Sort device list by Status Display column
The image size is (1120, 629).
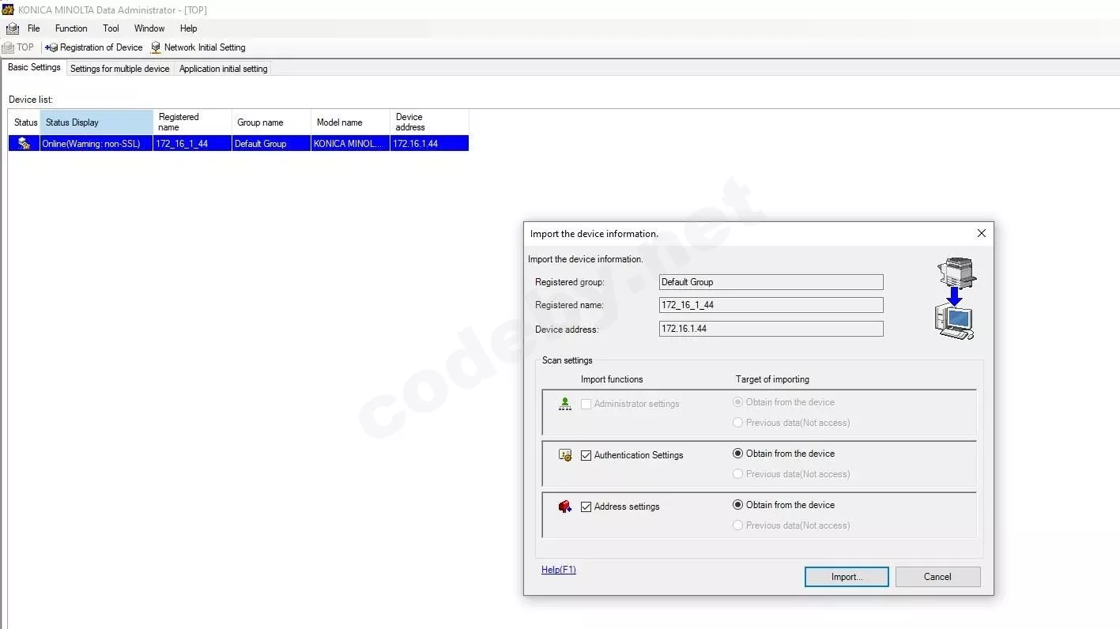[96, 122]
